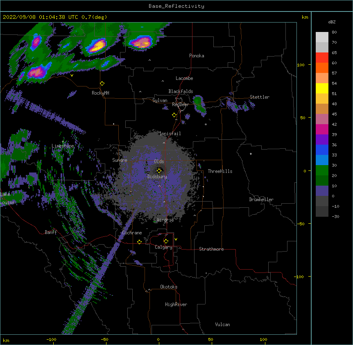The image size is (353, 345).
Task: Click the Base_Reflectivity title
Action: (x=176, y=6)
